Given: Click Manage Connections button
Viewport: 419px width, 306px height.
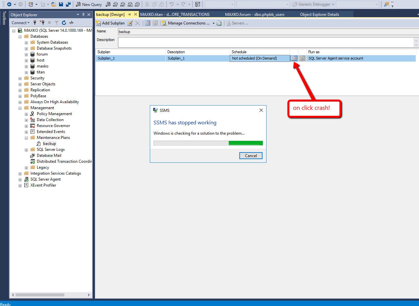Looking at the screenshot, I should 186,23.
